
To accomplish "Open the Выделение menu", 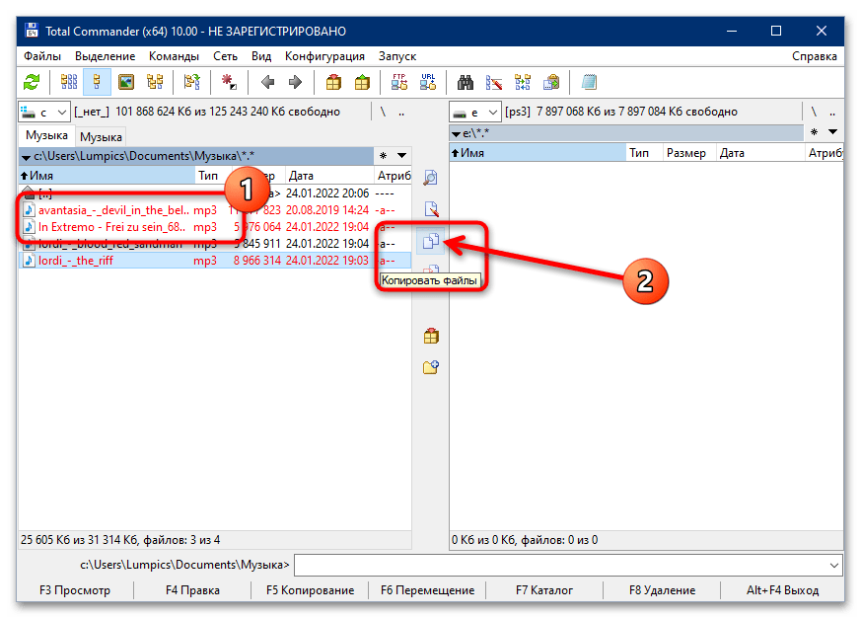I will pos(105,56).
